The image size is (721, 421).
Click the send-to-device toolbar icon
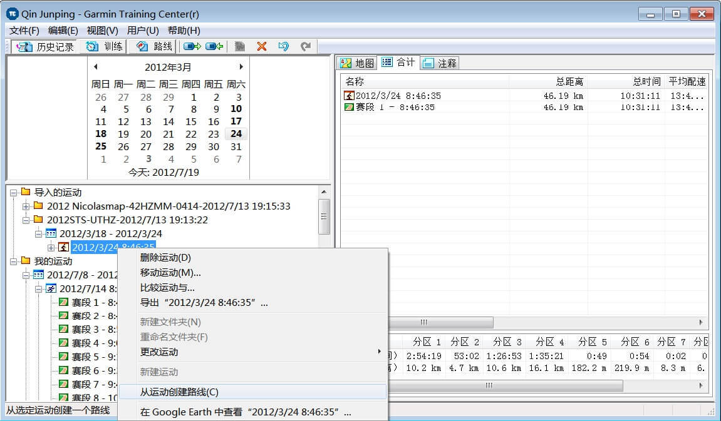[x=192, y=46]
